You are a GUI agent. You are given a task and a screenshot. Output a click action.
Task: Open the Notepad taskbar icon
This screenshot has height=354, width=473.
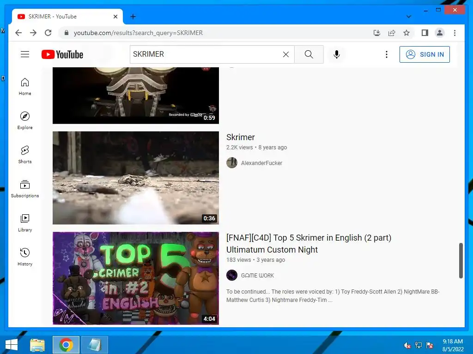point(95,345)
